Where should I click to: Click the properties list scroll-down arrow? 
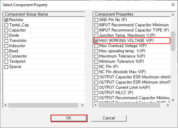(x=173, y=100)
